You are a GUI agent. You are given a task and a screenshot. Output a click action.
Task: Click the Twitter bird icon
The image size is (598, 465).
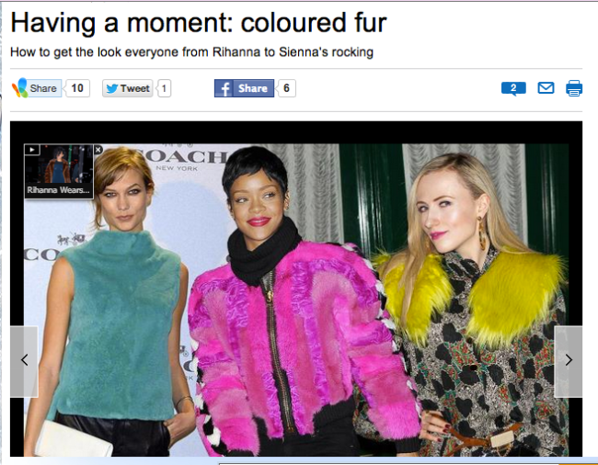111,88
